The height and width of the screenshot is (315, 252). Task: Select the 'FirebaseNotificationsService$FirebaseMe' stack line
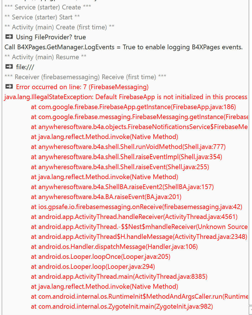tap(140, 127)
